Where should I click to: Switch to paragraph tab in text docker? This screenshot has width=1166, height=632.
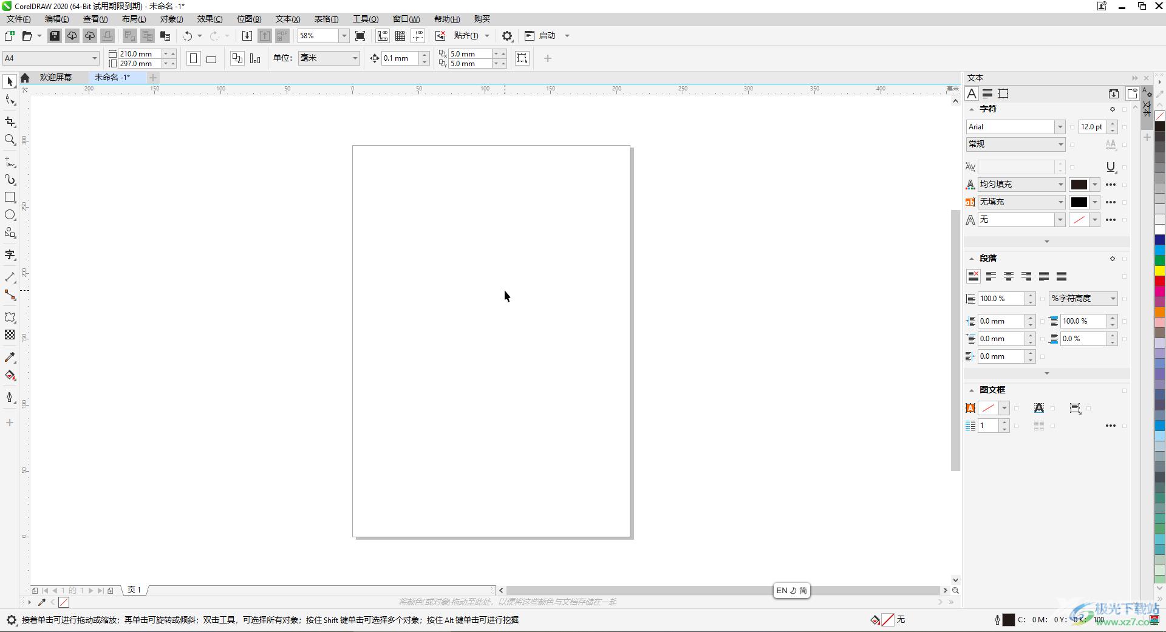click(x=987, y=93)
